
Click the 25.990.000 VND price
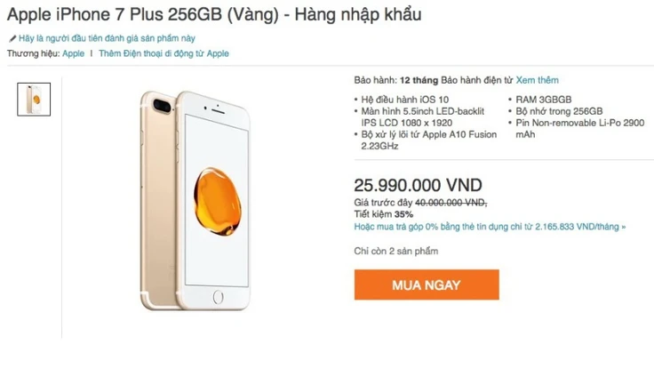tap(418, 185)
